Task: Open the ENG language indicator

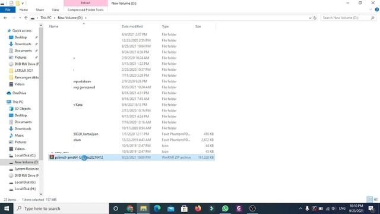Action: coord(342,209)
